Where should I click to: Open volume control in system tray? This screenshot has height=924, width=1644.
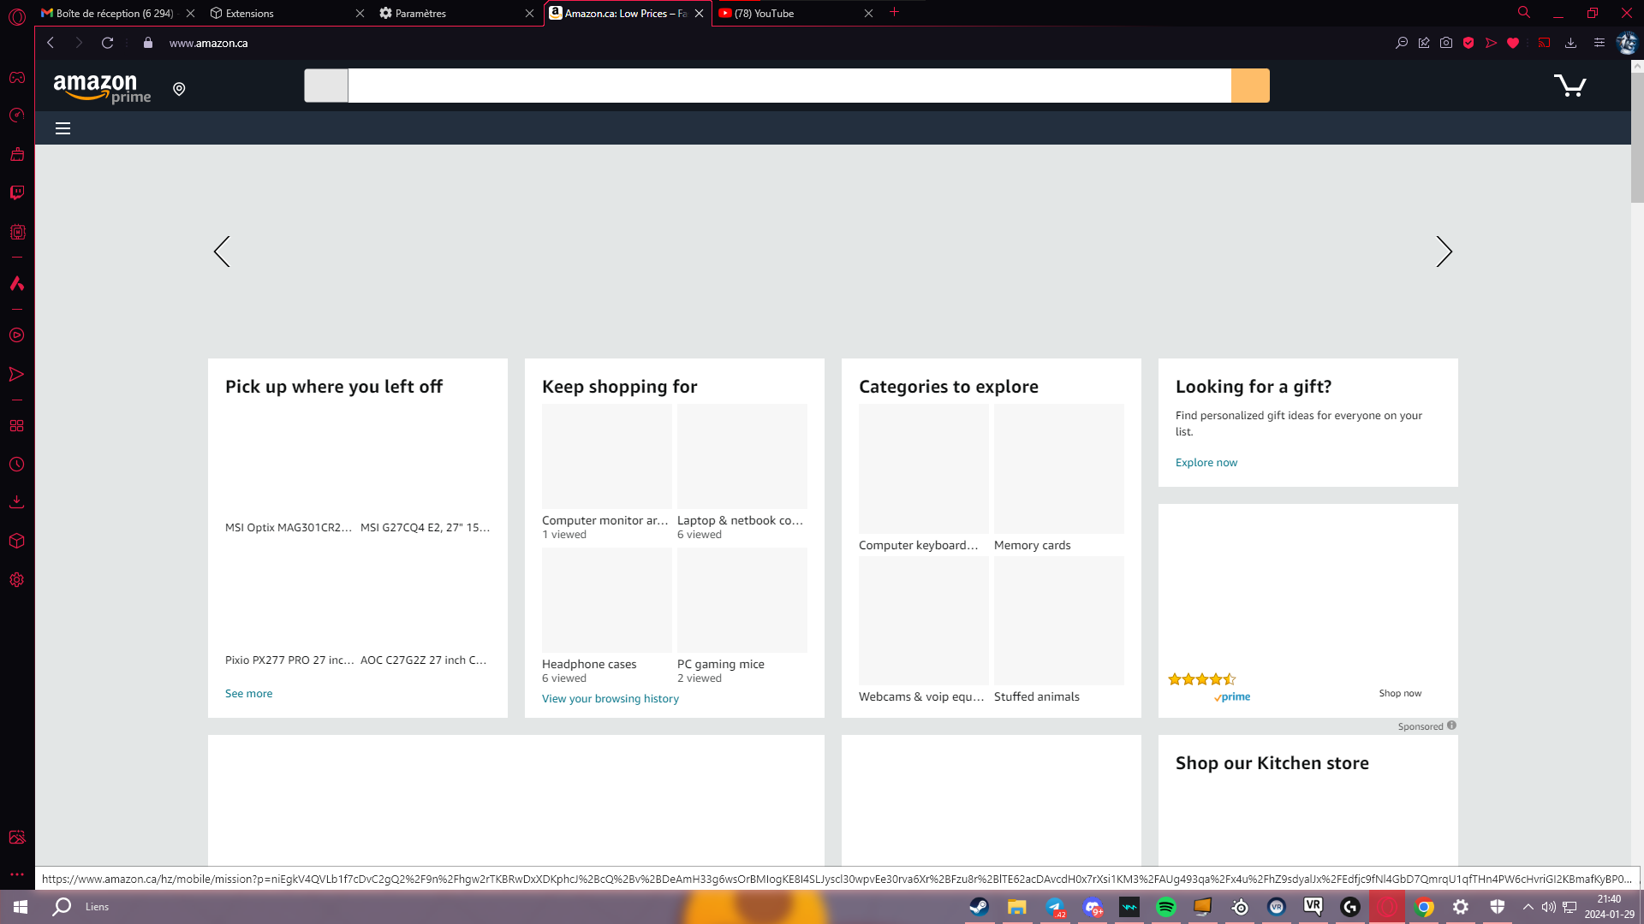1548,907
